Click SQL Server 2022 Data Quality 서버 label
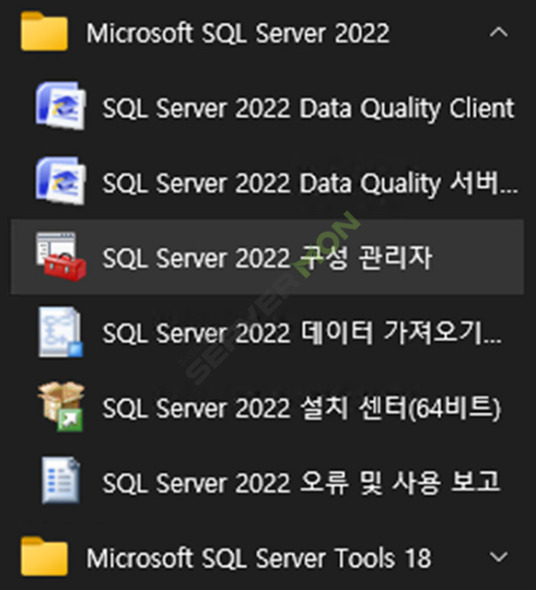Screen dimensions: 536x590 [310, 184]
